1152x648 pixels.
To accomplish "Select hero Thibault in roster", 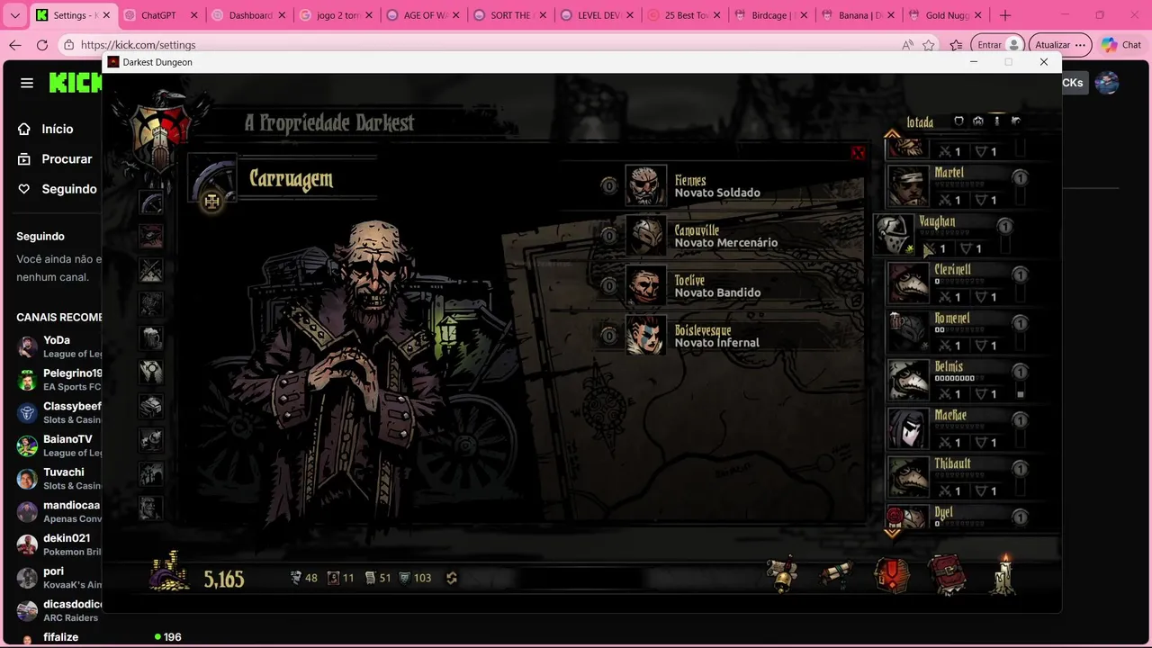I will [x=958, y=478].
